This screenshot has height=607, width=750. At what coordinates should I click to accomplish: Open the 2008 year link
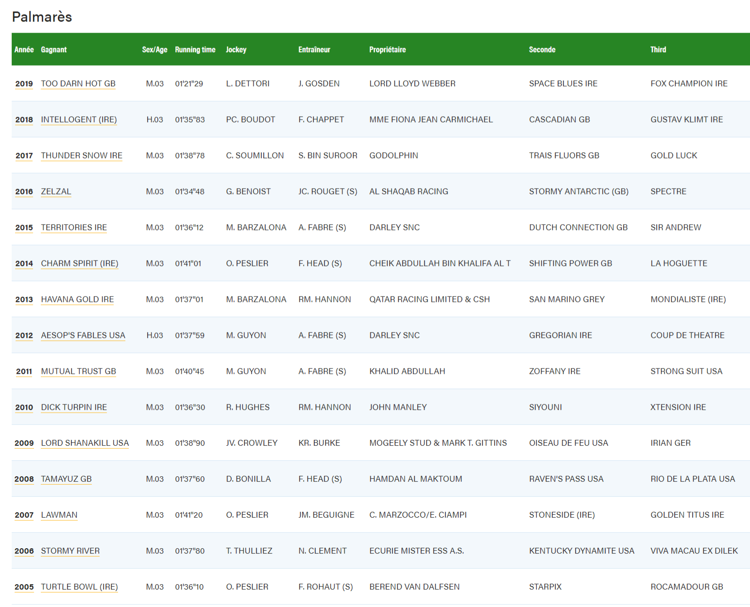pos(24,479)
